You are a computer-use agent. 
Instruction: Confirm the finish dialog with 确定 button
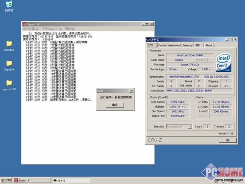point(115,105)
